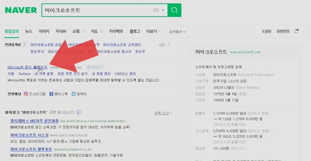
Task: Open 멀티캠퍼스 MS자격 공인과정 ad
Action: tap(34, 121)
